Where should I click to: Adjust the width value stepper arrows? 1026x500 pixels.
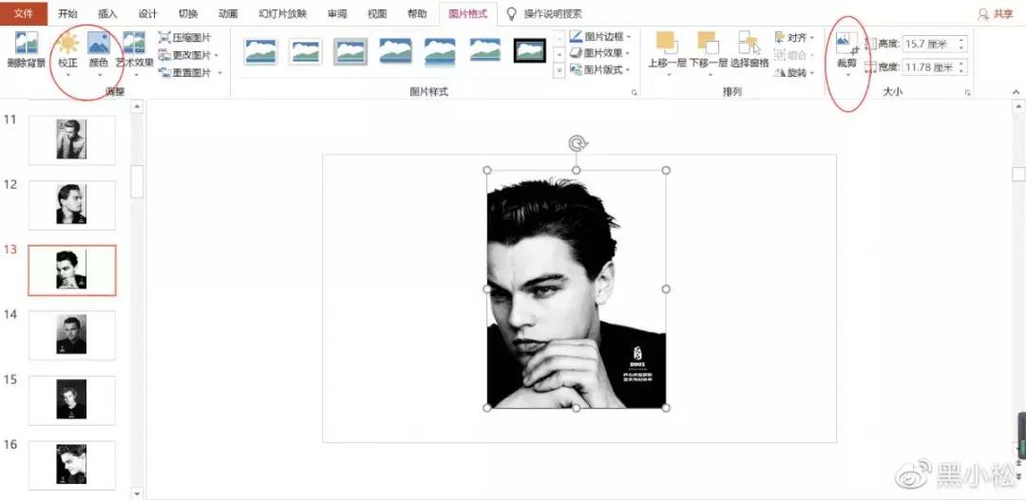point(961,66)
